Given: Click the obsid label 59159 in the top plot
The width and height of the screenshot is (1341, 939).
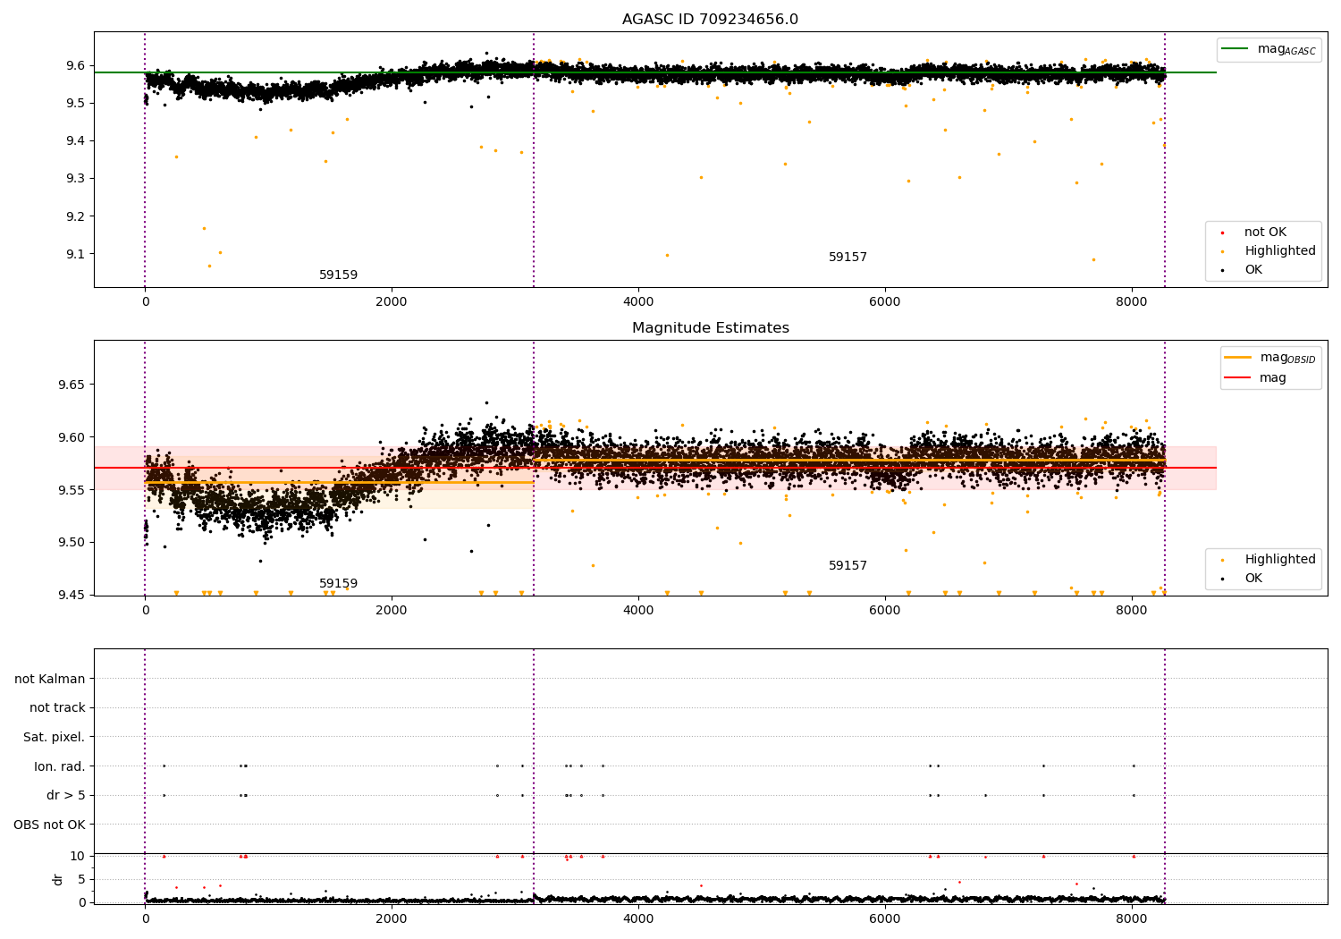Looking at the screenshot, I should click(x=338, y=275).
